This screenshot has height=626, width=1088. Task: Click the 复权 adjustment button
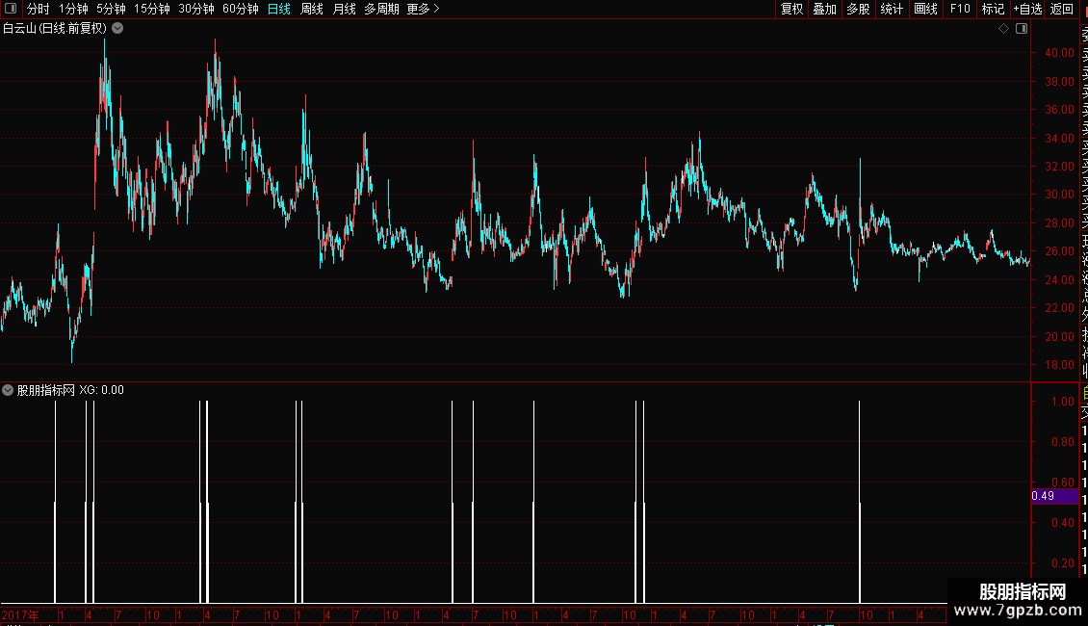pos(791,9)
